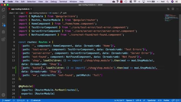Click the 'path' breadcrumb segment
The image size is (181, 102).
(x=65, y=13)
